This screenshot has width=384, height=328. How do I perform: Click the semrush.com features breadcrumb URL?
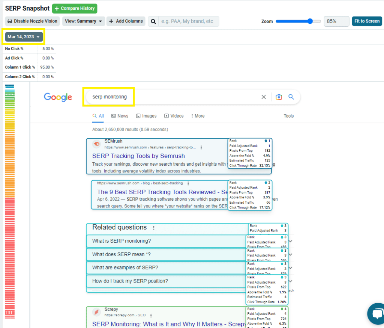pos(150,147)
